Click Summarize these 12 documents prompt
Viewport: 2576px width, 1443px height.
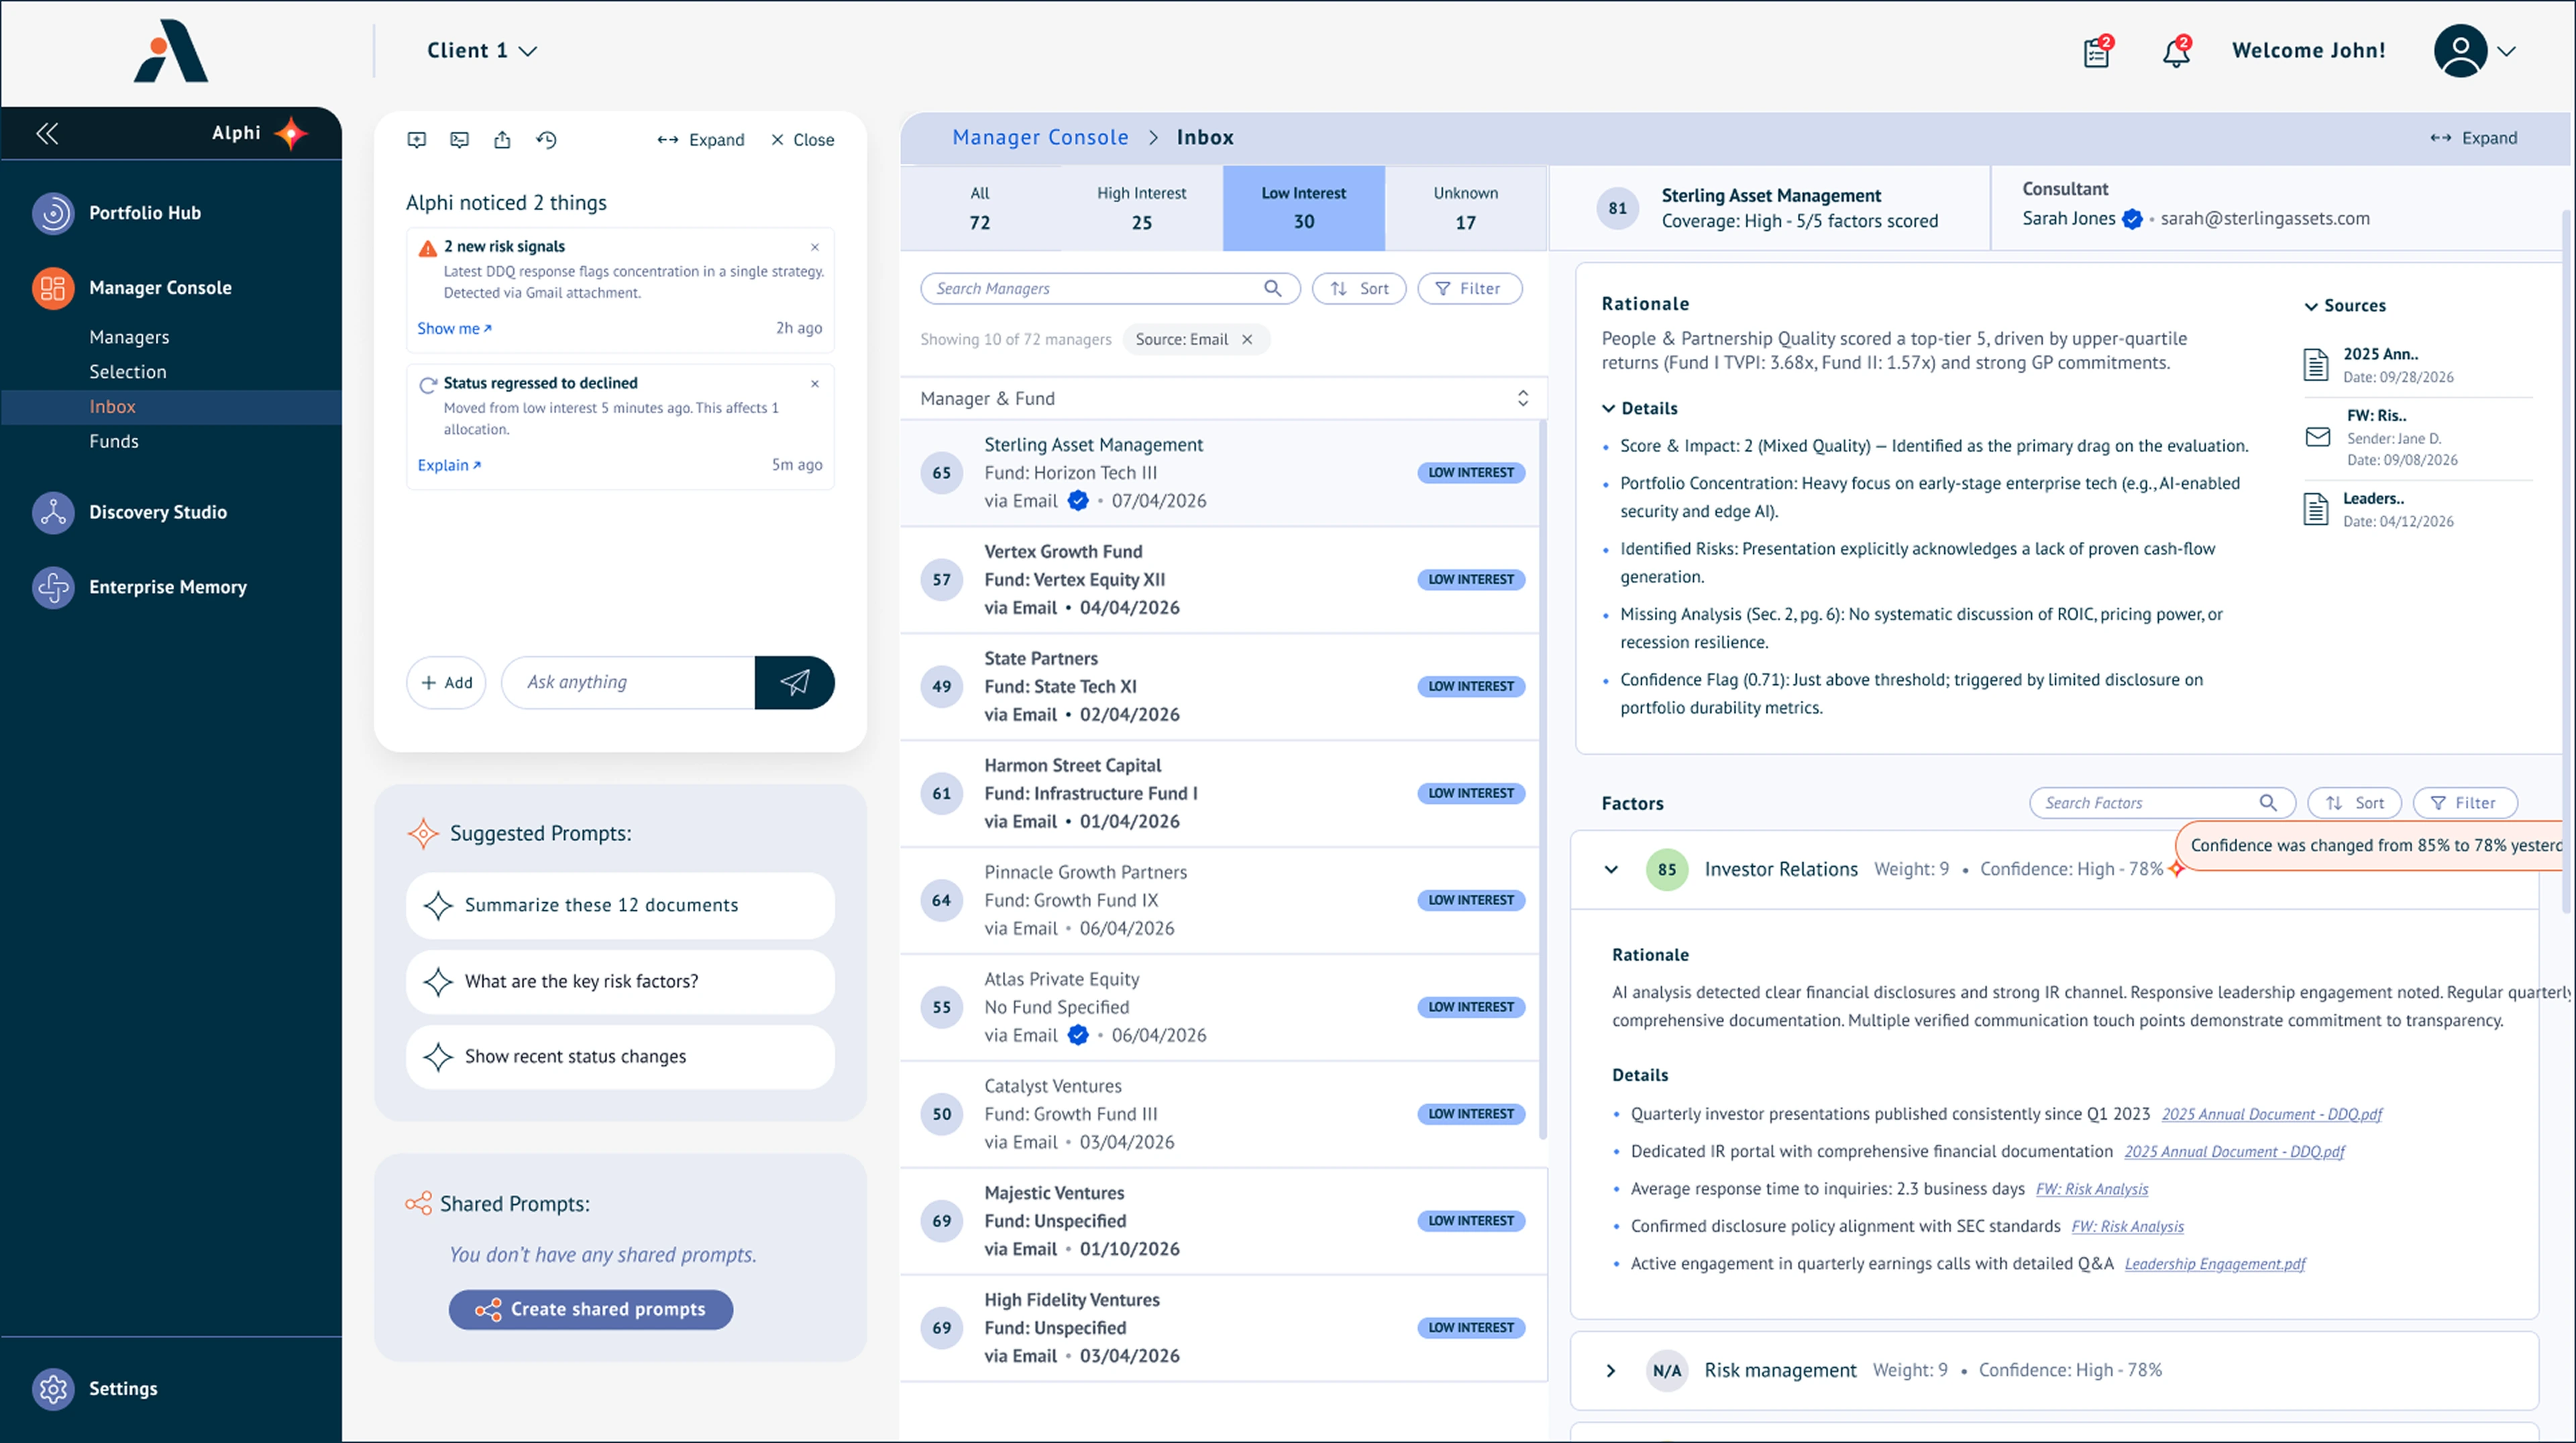point(620,905)
